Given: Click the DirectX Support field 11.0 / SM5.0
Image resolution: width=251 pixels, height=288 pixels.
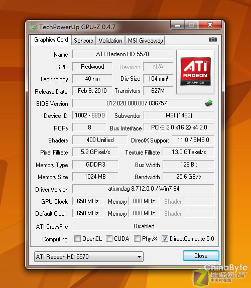Looking at the screenshot, I should tap(193, 140).
